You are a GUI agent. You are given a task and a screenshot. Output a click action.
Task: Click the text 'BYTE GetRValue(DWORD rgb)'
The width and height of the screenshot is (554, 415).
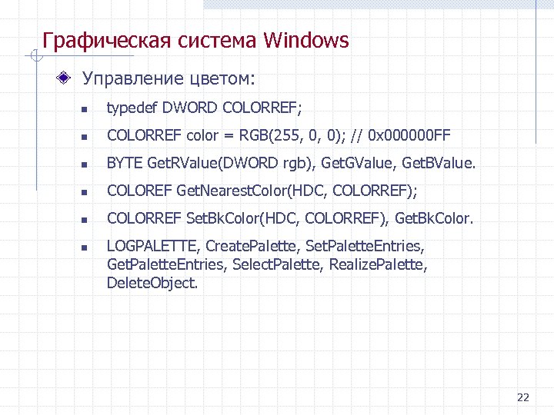pyautogui.click(x=211, y=164)
